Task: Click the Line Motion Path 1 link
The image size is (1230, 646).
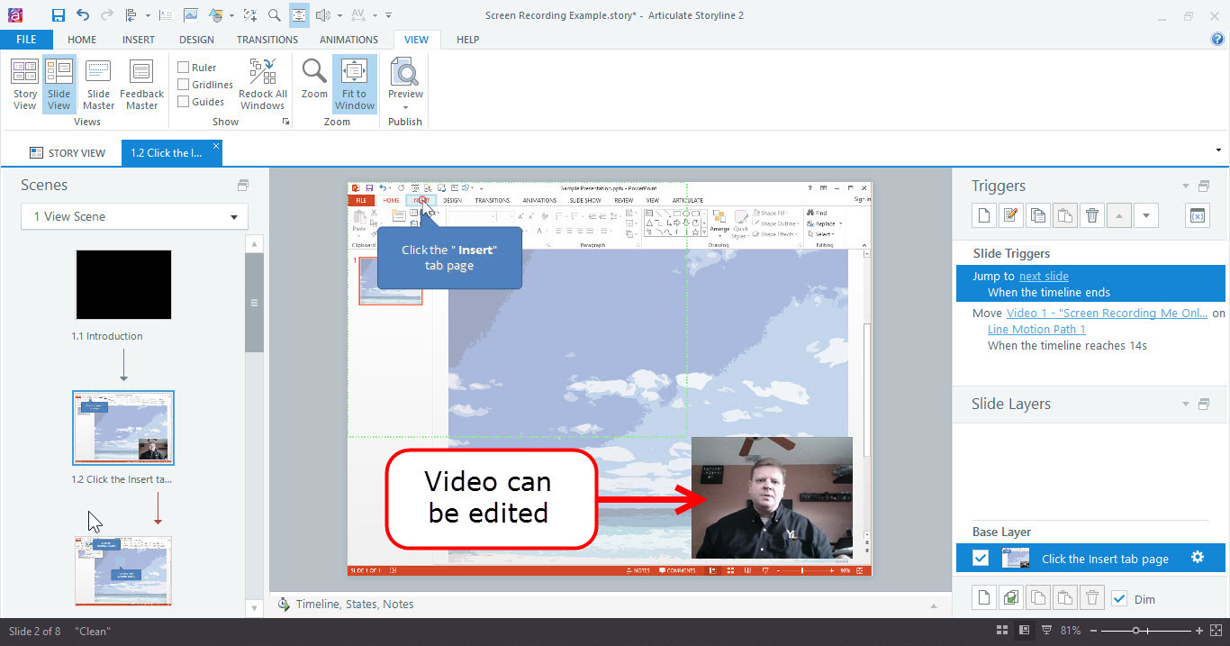Action: coord(1036,330)
